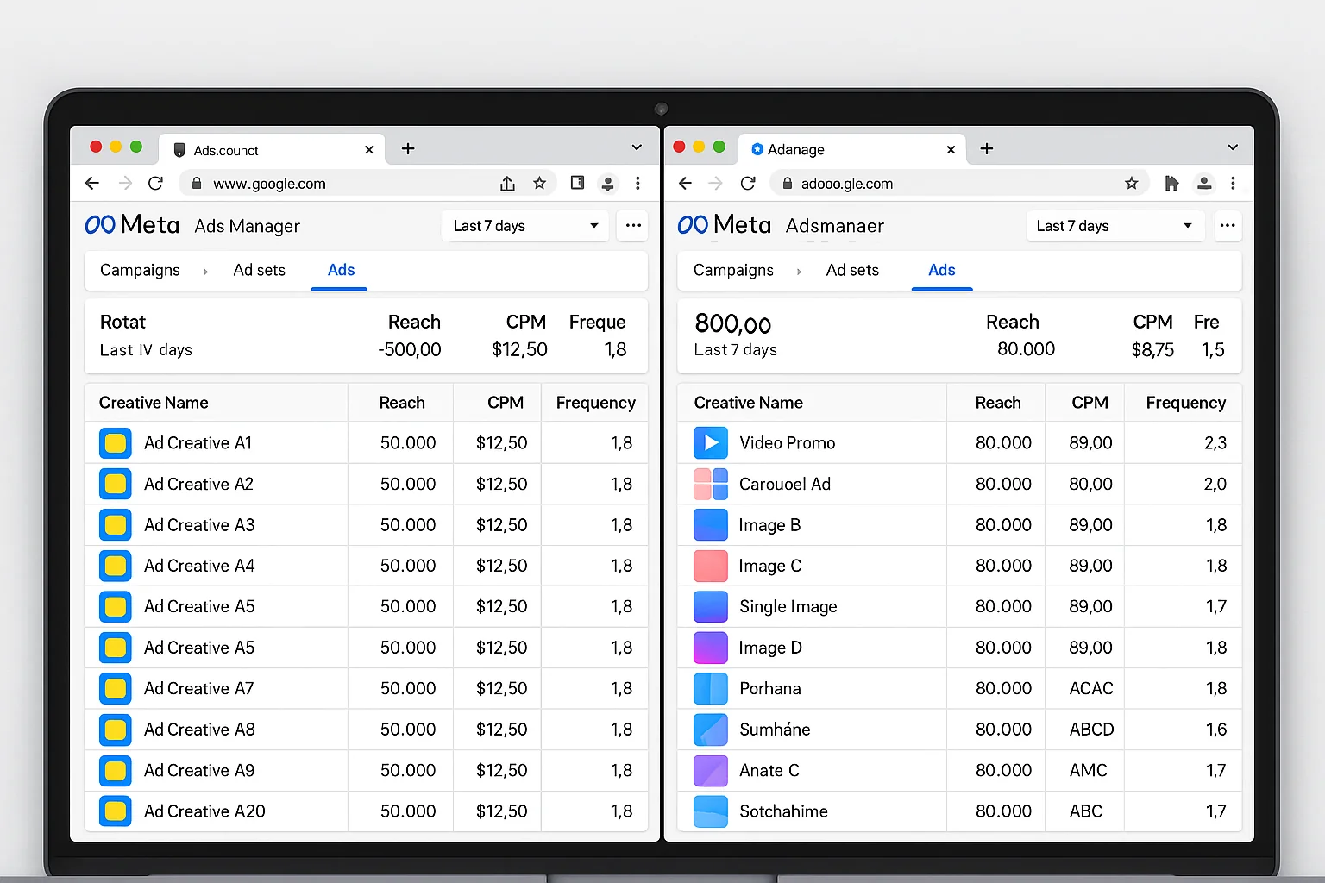The width and height of the screenshot is (1325, 883).
Task: Click the Adanage tab favicon
Action: 757,149
